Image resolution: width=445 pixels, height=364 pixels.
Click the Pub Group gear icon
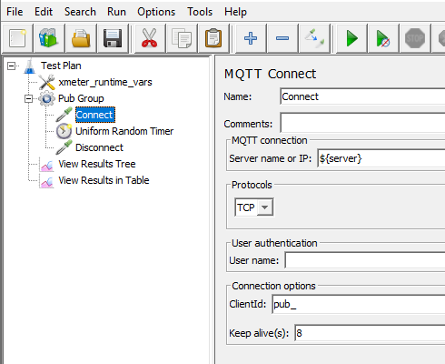(x=47, y=98)
